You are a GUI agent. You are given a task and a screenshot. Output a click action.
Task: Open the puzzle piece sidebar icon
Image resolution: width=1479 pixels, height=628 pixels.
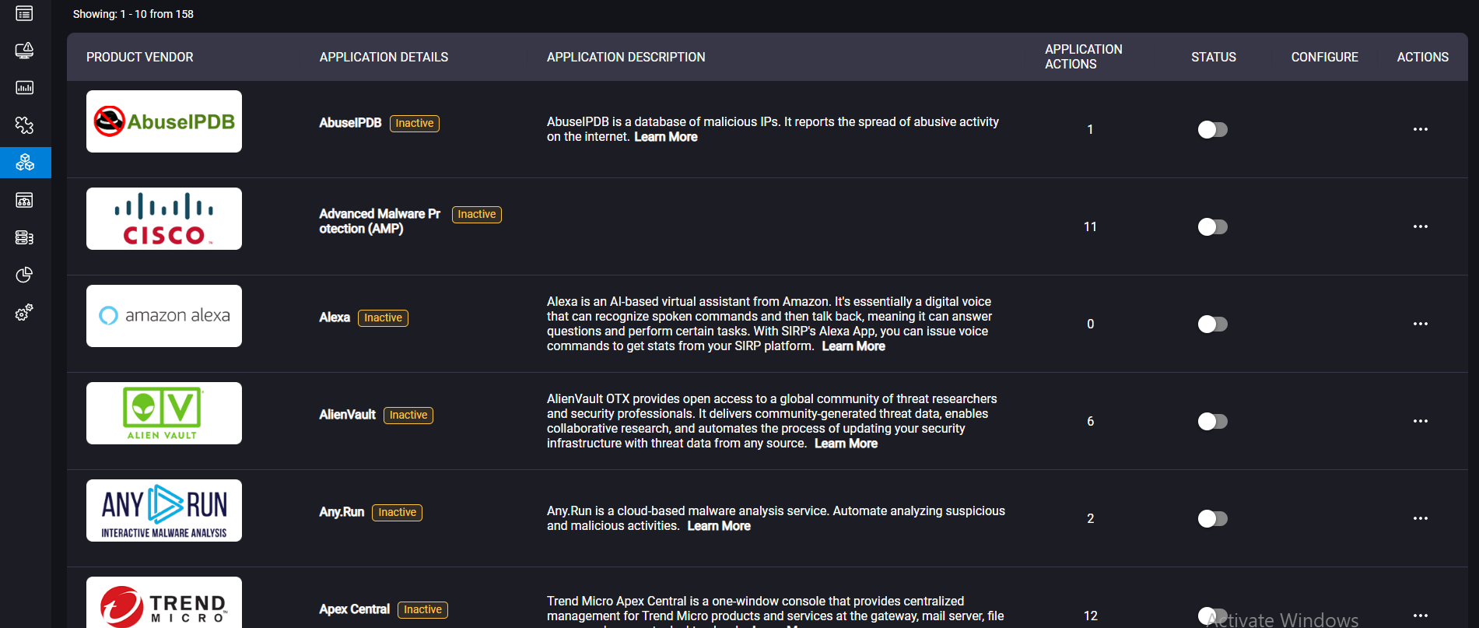click(x=24, y=125)
